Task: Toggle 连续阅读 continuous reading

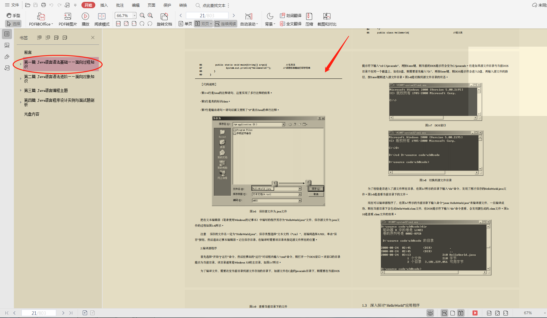Action: (225, 24)
